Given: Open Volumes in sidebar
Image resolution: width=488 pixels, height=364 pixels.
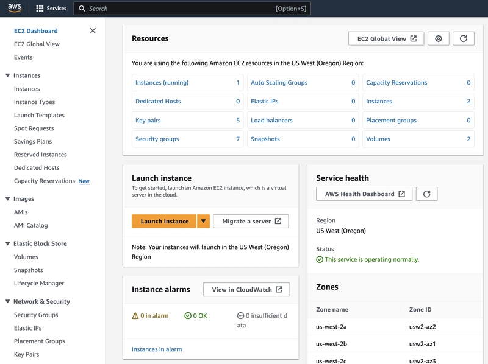Looking at the screenshot, I should click(x=26, y=257).
